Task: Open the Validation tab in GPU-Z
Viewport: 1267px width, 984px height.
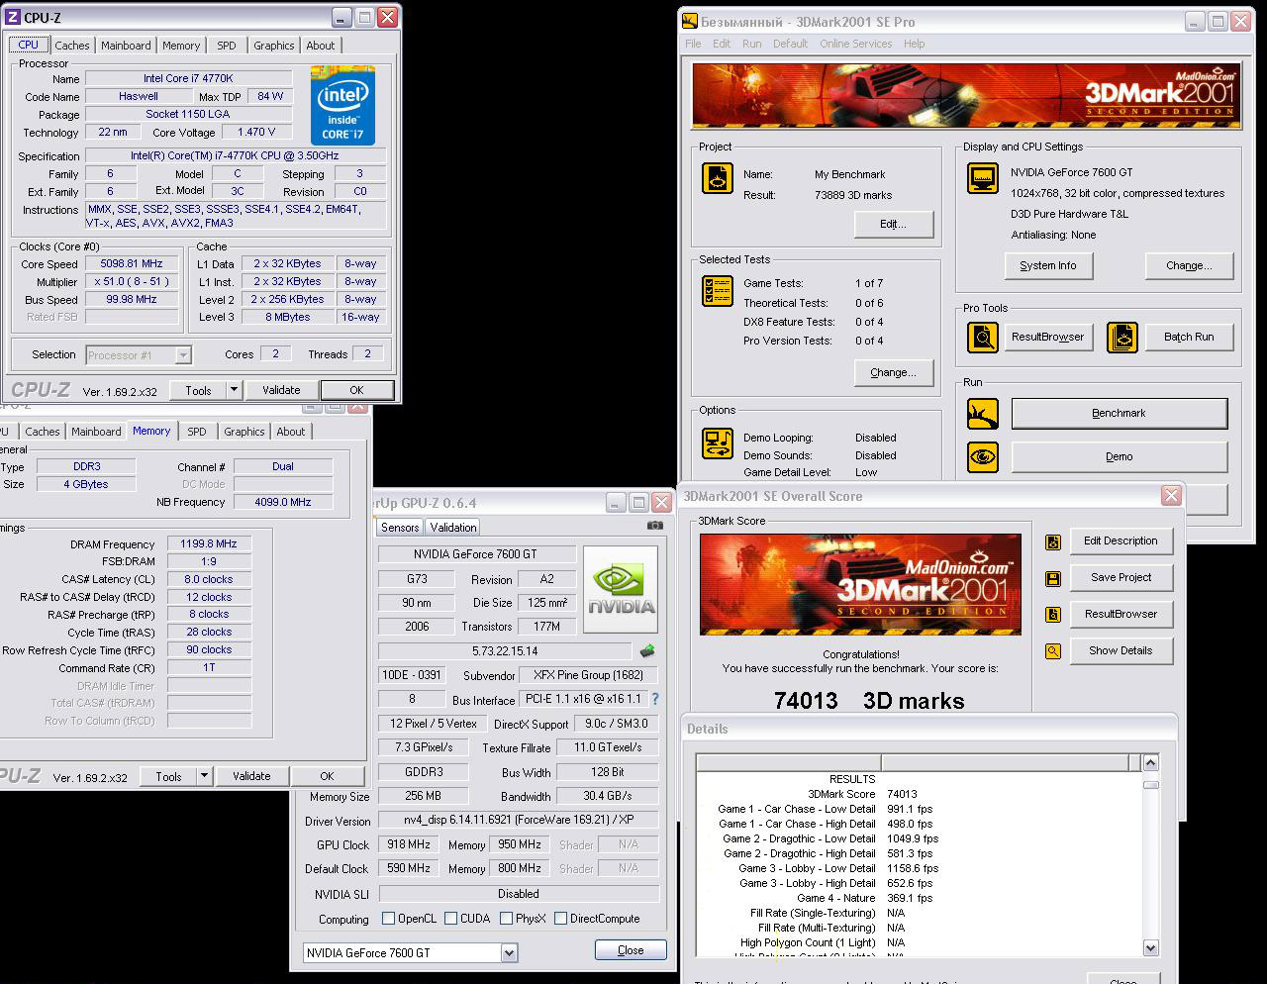Action: pyautogui.click(x=453, y=528)
